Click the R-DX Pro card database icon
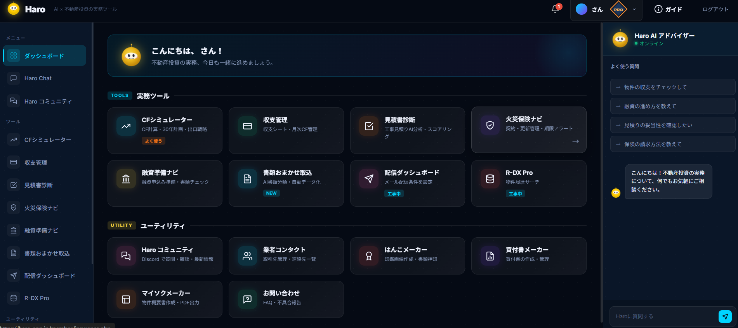Image resolution: width=738 pixels, height=328 pixels. [x=490, y=179]
